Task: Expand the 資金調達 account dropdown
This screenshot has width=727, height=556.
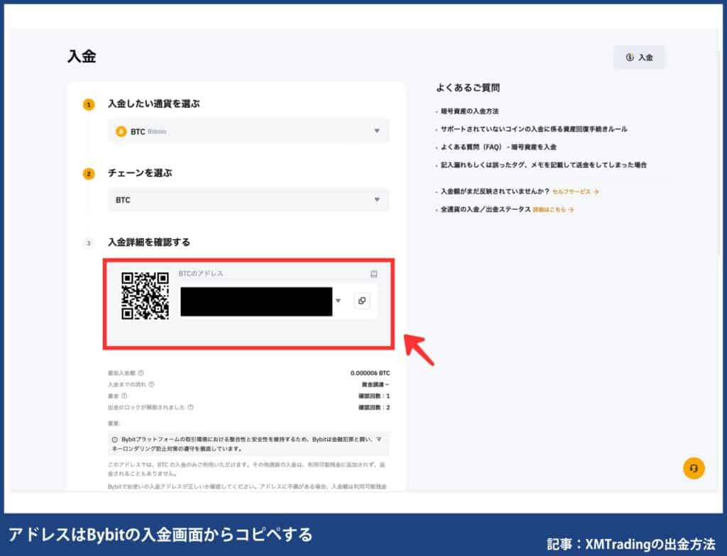Action: 376,384
